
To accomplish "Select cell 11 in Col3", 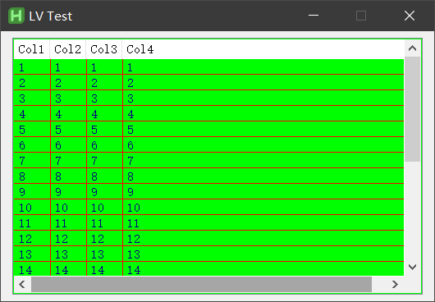I will [x=104, y=222].
